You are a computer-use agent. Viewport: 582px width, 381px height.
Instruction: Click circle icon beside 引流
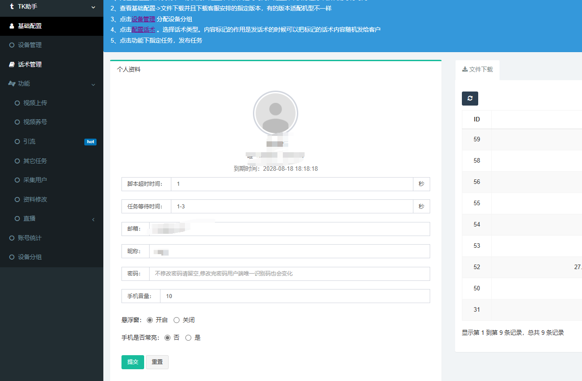17,142
